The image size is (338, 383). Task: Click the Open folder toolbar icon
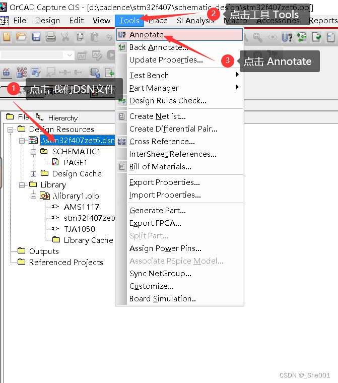[x=21, y=37]
